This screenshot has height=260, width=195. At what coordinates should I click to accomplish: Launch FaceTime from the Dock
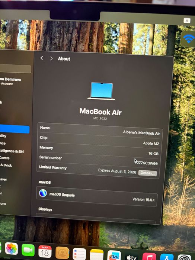[28, 250]
